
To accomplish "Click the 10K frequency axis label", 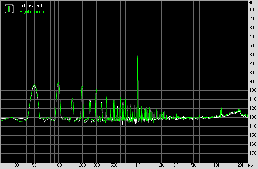I will pos(217,165).
